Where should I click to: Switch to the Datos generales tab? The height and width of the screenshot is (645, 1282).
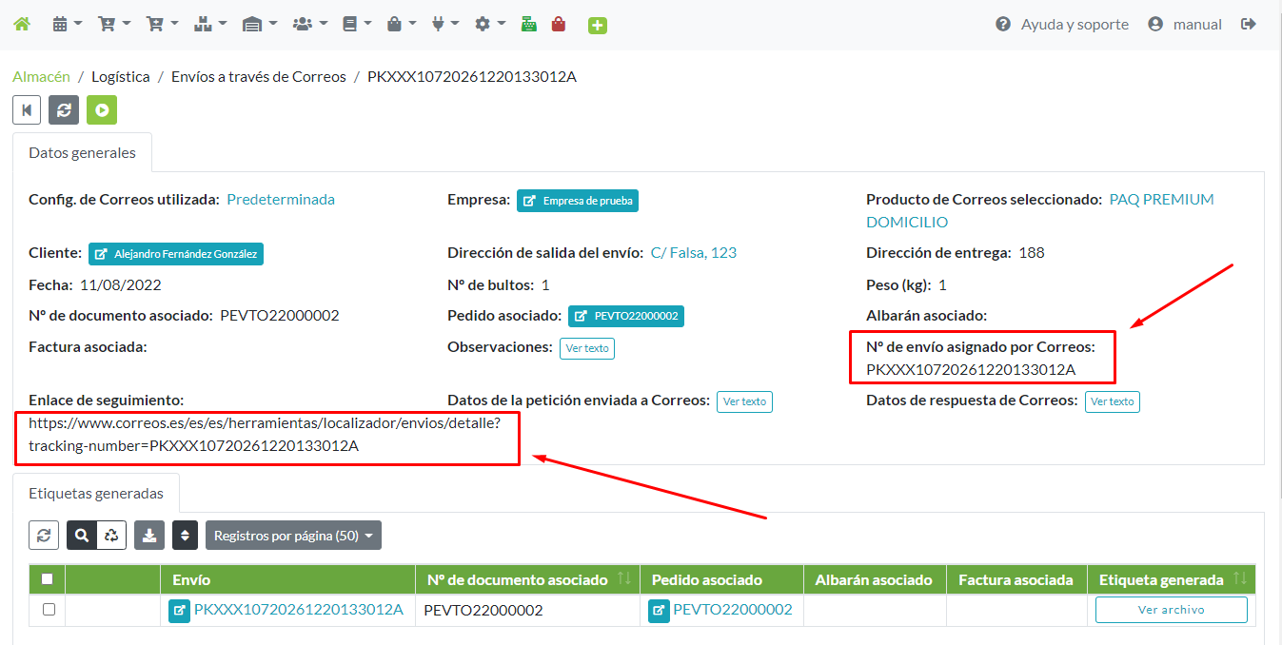[82, 152]
